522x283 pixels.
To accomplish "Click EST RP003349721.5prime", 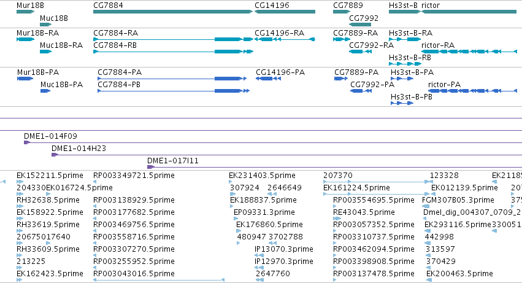I will [x=134, y=176].
